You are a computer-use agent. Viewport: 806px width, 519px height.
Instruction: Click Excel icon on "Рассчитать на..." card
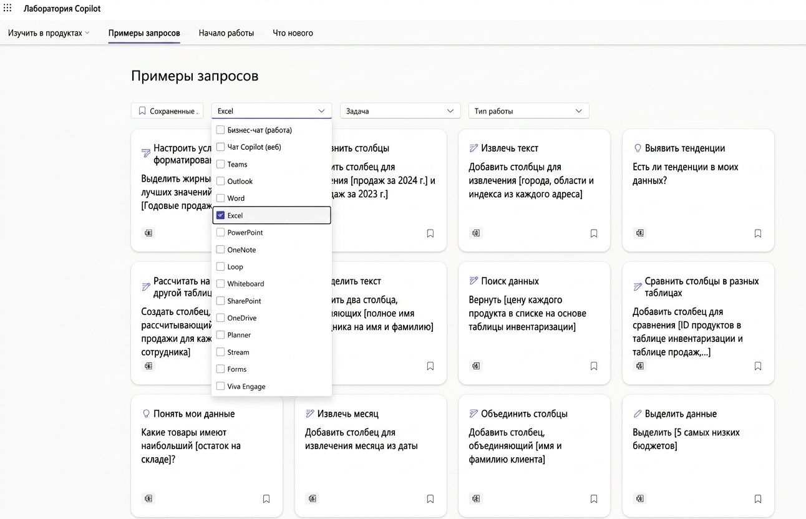tap(148, 366)
